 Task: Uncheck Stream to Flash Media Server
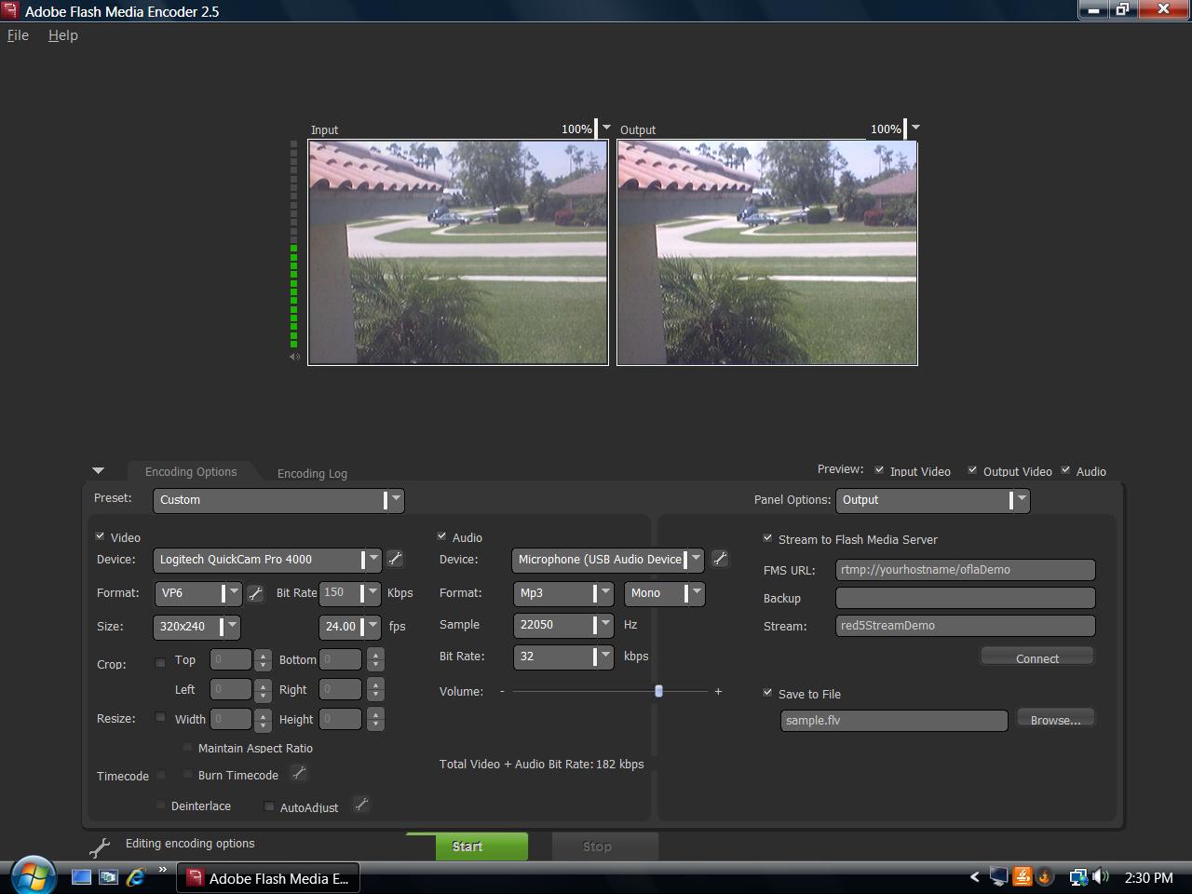pyautogui.click(x=768, y=538)
